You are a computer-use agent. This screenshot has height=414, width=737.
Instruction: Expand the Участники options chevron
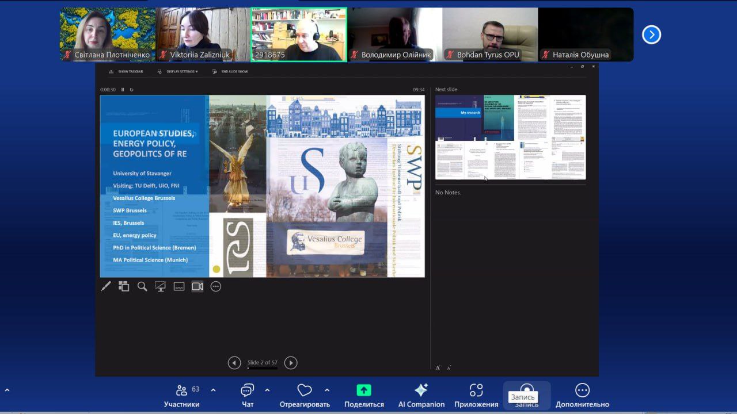point(213,390)
